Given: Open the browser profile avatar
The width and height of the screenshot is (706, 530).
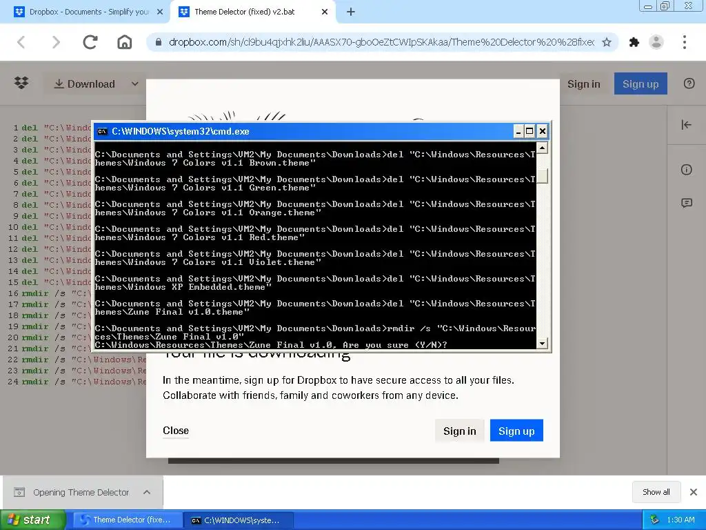Looking at the screenshot, I should [x=656, y=42].
